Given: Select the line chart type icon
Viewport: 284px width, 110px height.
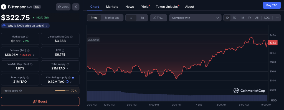Looking at the screenshot, I should point(131,18).
